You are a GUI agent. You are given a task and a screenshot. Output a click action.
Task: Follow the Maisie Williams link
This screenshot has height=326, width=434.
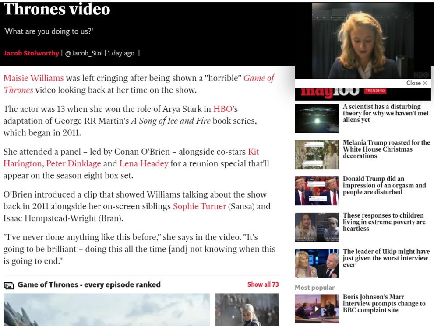[x=33, y=78]
